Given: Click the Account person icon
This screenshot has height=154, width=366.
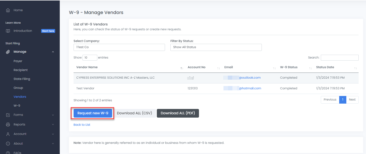Looking at the screenshot, I should 8,134.
